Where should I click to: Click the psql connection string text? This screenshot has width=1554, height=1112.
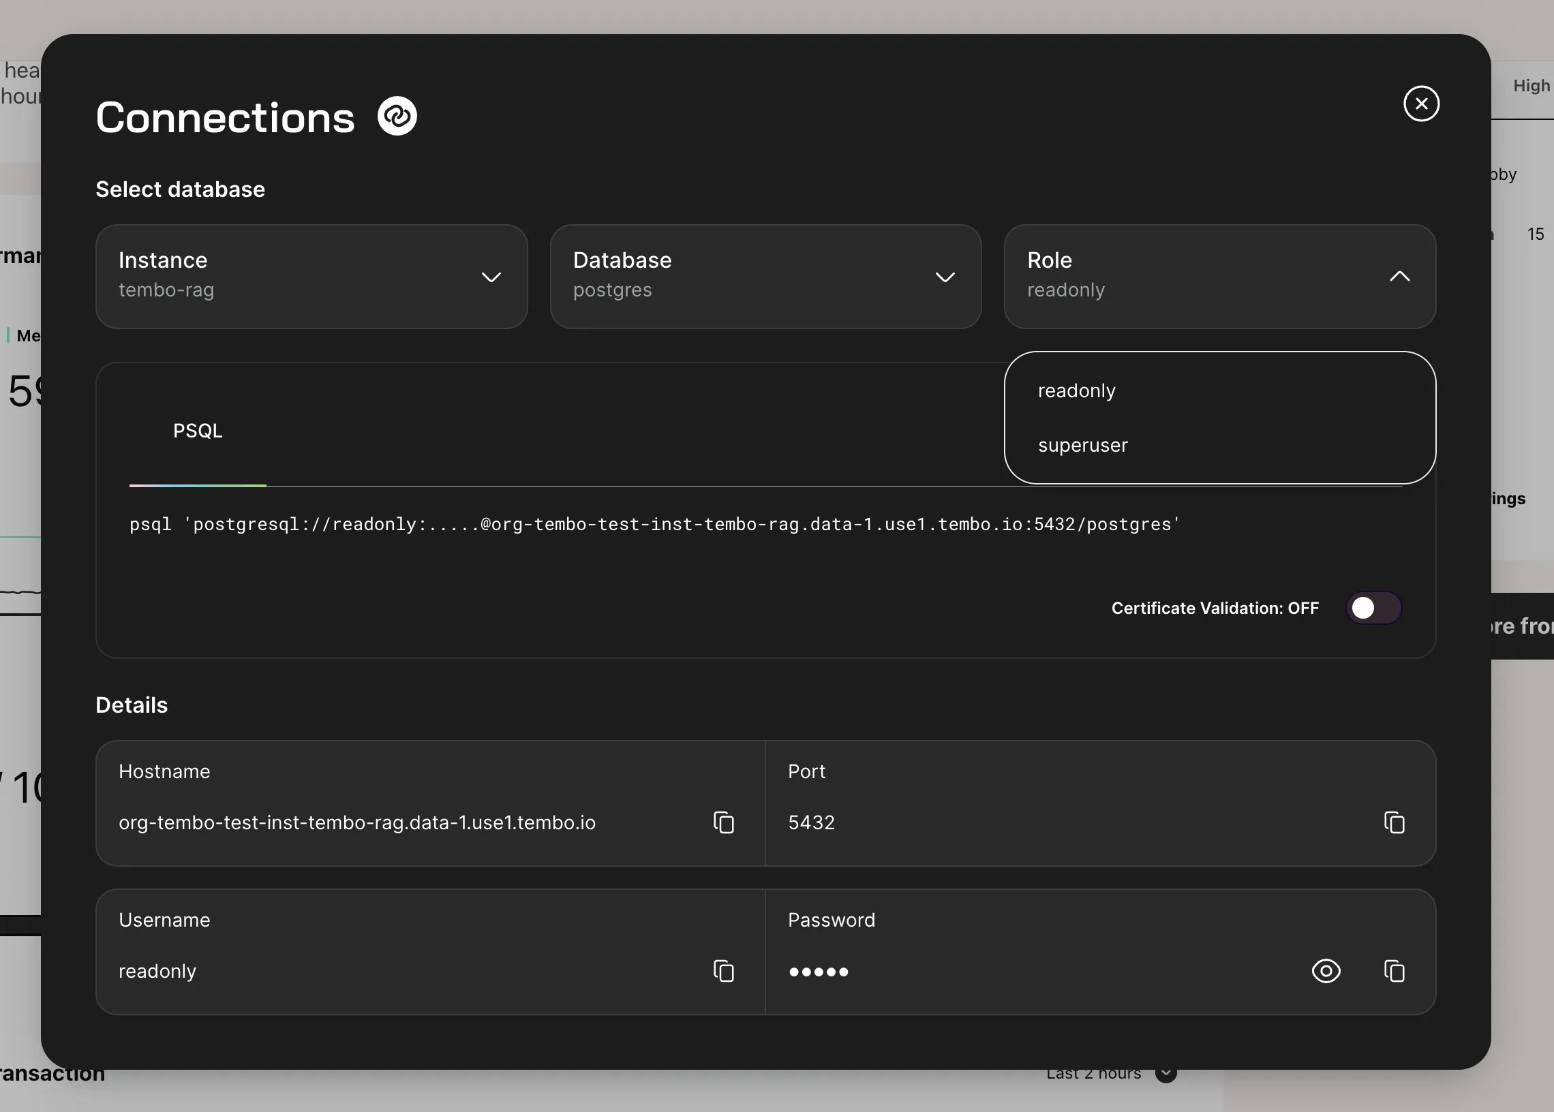coord(655,525)
